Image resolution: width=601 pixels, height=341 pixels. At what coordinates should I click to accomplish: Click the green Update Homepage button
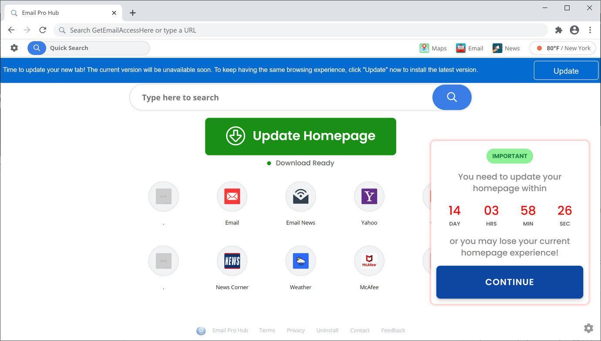pyautogui.click(x=300, y=136)
